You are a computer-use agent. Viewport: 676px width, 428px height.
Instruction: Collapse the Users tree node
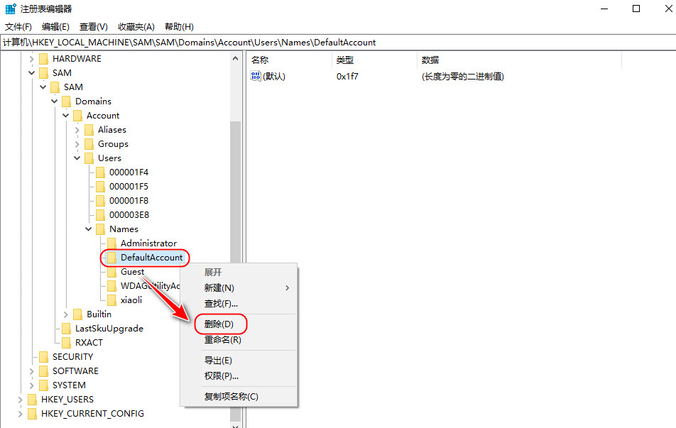coord(77,158)
